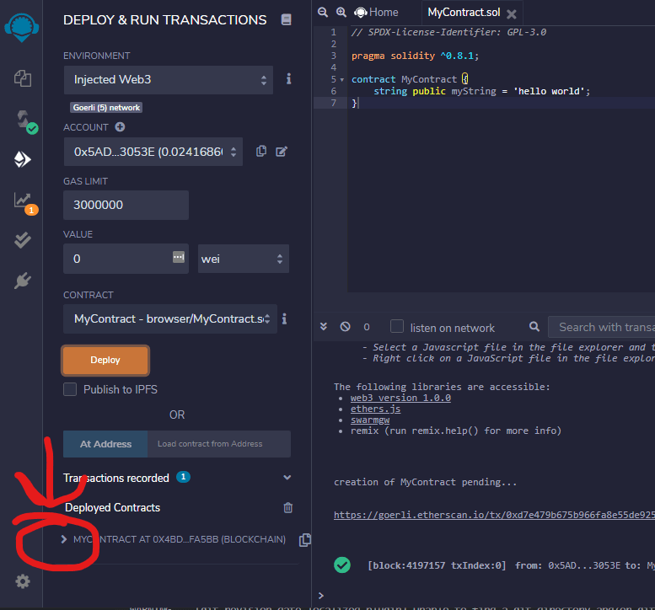Screen dimensions: 655x610
Task: Close the MyContract.sol tab
Action: 512,14
